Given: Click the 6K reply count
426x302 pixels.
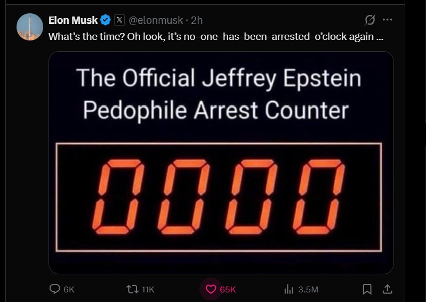Looking at the screenshot, I should (69, 289).
